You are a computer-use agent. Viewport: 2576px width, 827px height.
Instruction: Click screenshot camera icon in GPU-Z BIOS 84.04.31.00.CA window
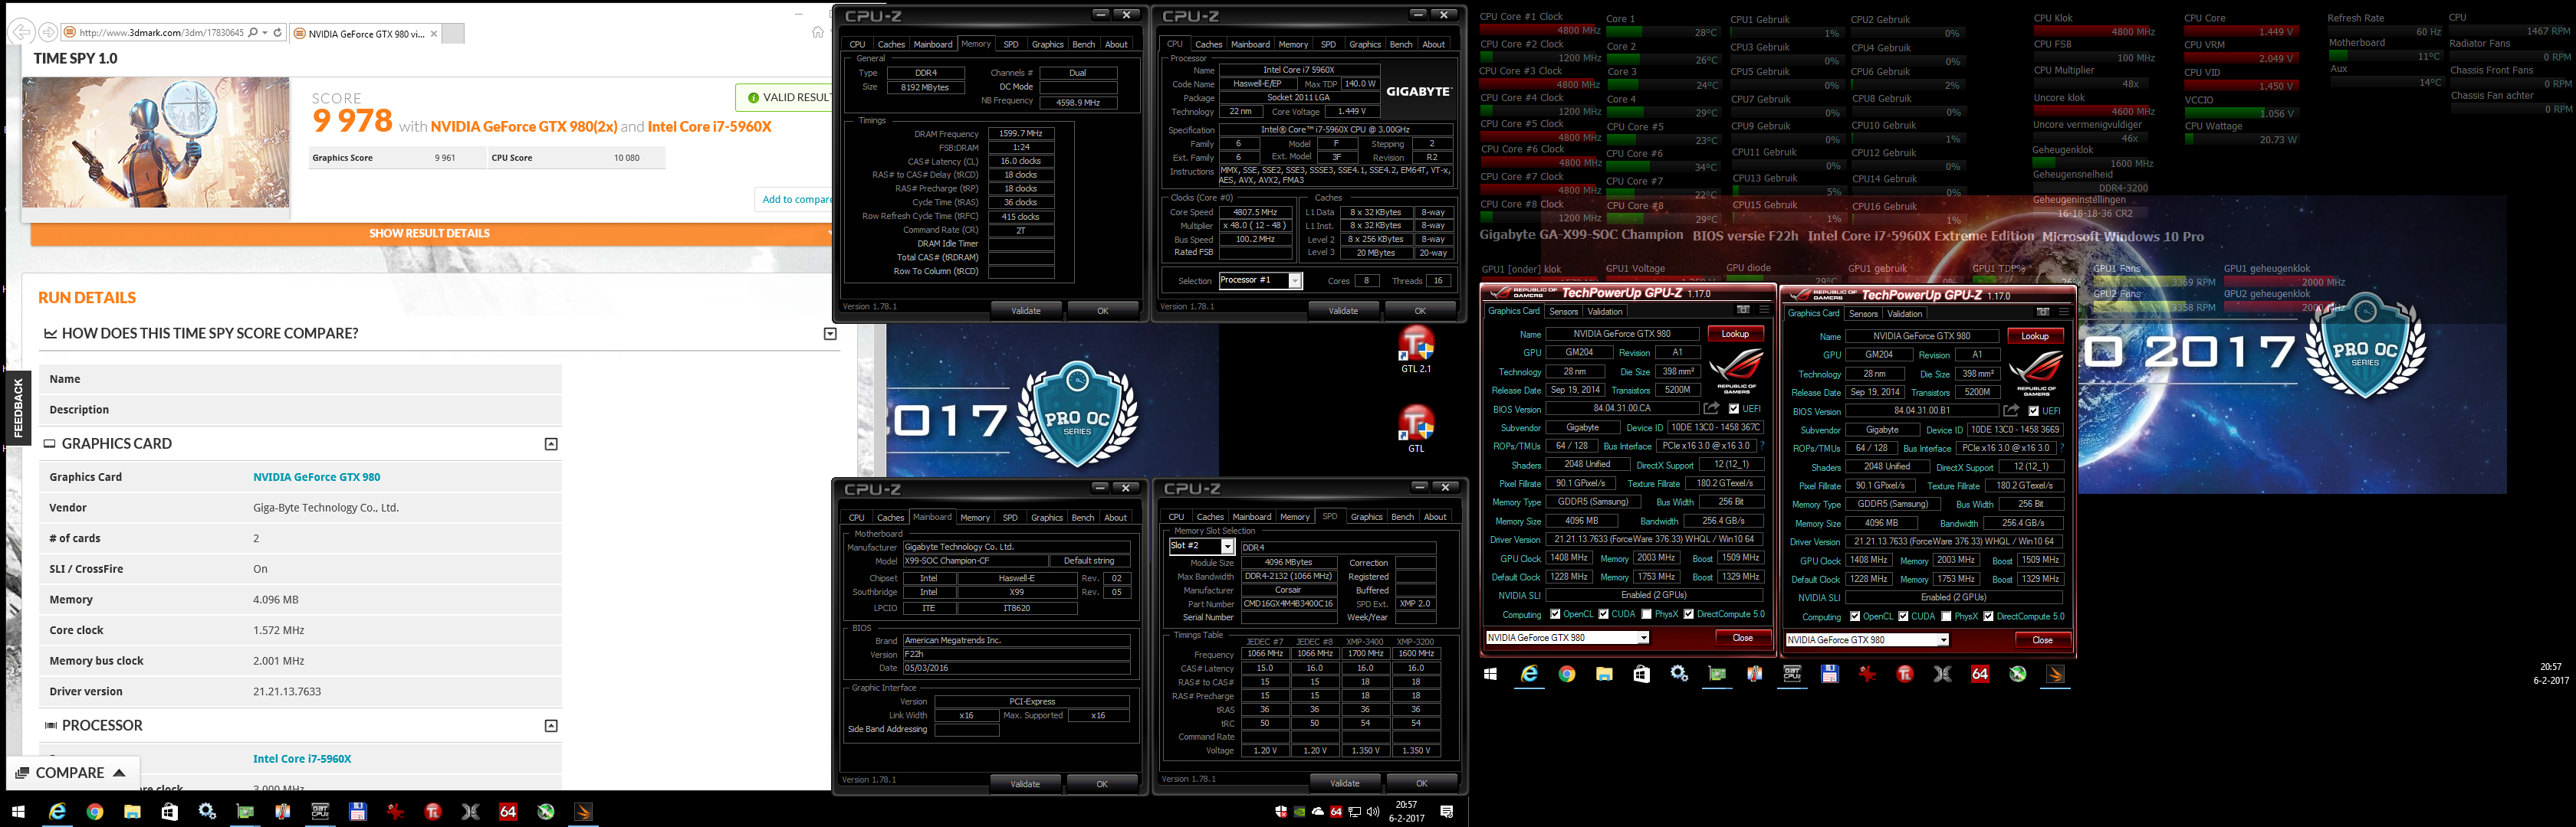pos(1743,309)
